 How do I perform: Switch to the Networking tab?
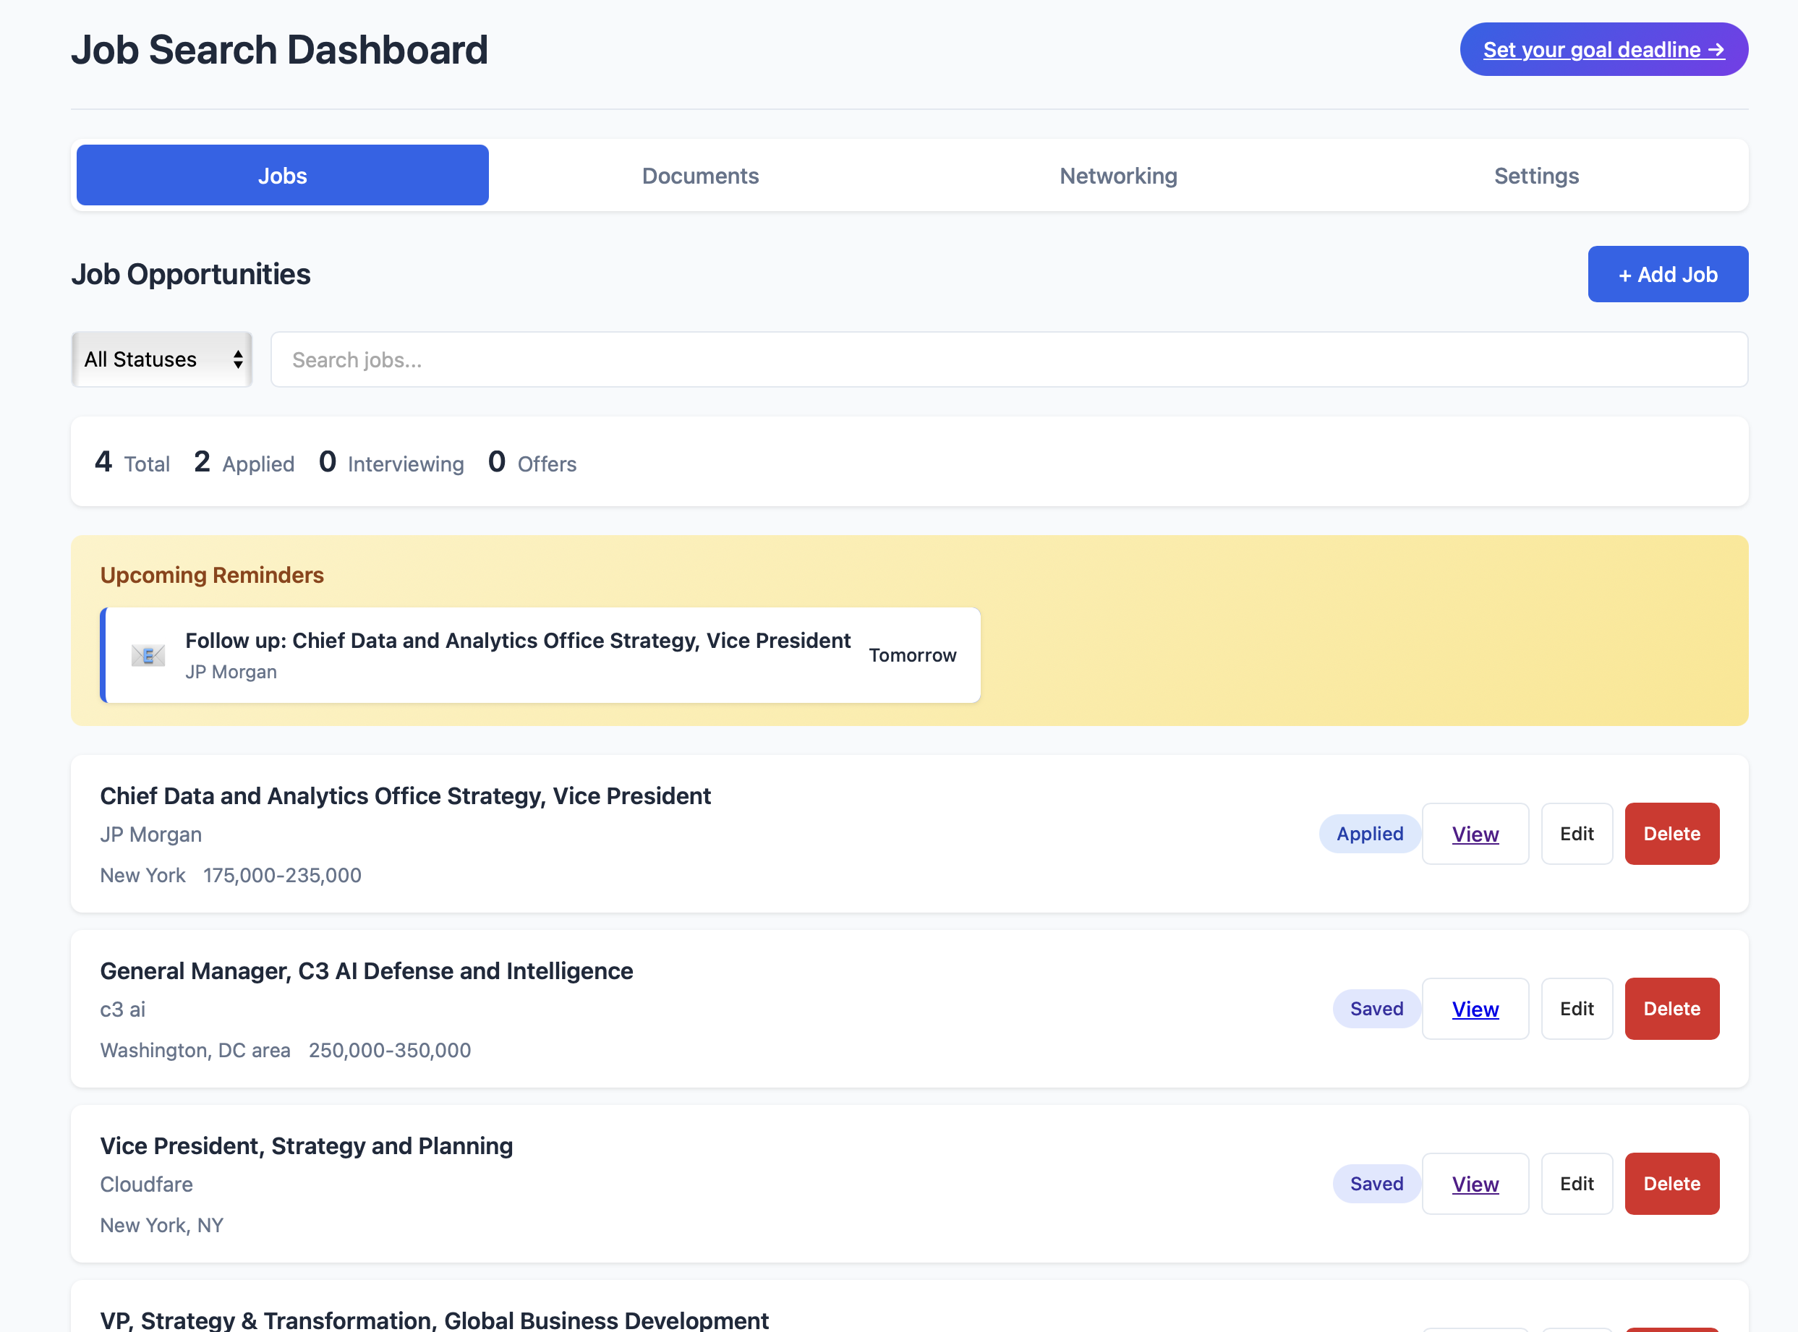pos(1117,175)
